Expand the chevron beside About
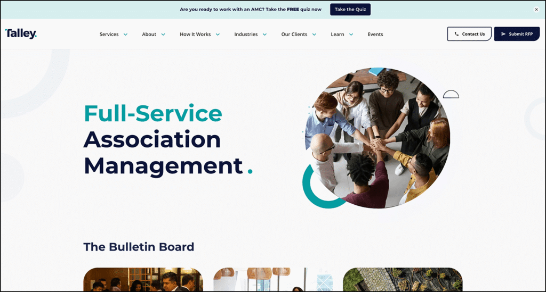Image resolution: width=546 pixels, height=292 pixels. click(x=163, y=35)
